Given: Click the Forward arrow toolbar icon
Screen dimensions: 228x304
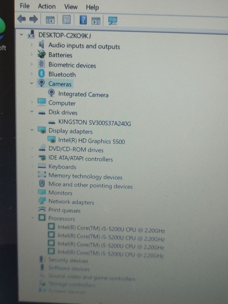Looking at the screenshot, I should (x=34, y=19).
